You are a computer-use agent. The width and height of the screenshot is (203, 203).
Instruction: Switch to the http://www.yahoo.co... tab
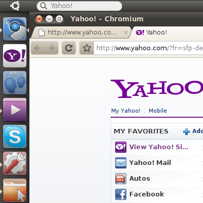(81, 32)
